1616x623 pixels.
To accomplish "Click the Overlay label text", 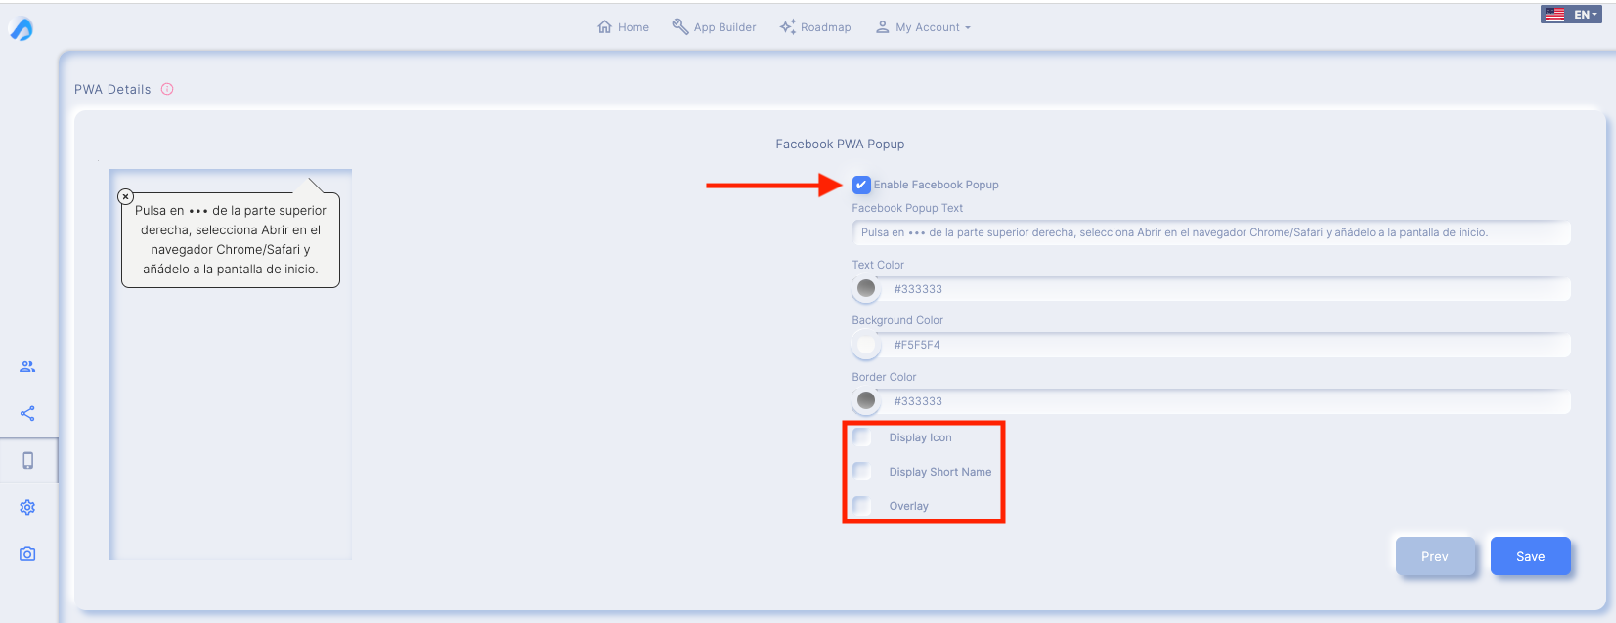I will 908,506.
